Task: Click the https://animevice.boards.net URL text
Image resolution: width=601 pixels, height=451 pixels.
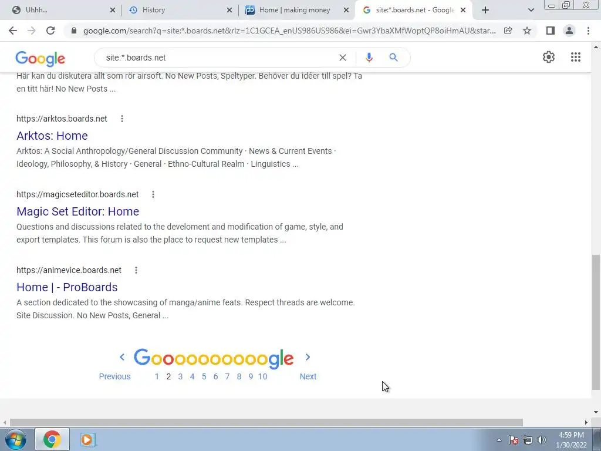Action: [x=69, y=270]
